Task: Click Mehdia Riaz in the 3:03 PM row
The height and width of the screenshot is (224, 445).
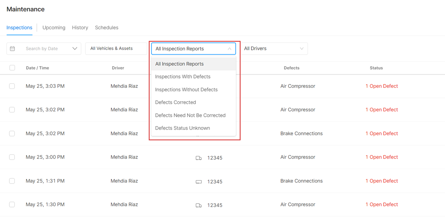Action: coord(124,86)
